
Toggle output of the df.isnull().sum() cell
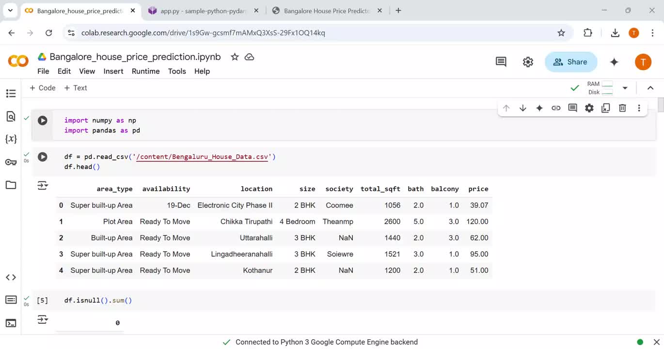[x=43, y=319]
